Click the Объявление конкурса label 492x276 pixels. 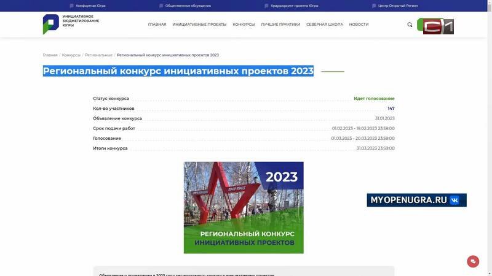117,118
